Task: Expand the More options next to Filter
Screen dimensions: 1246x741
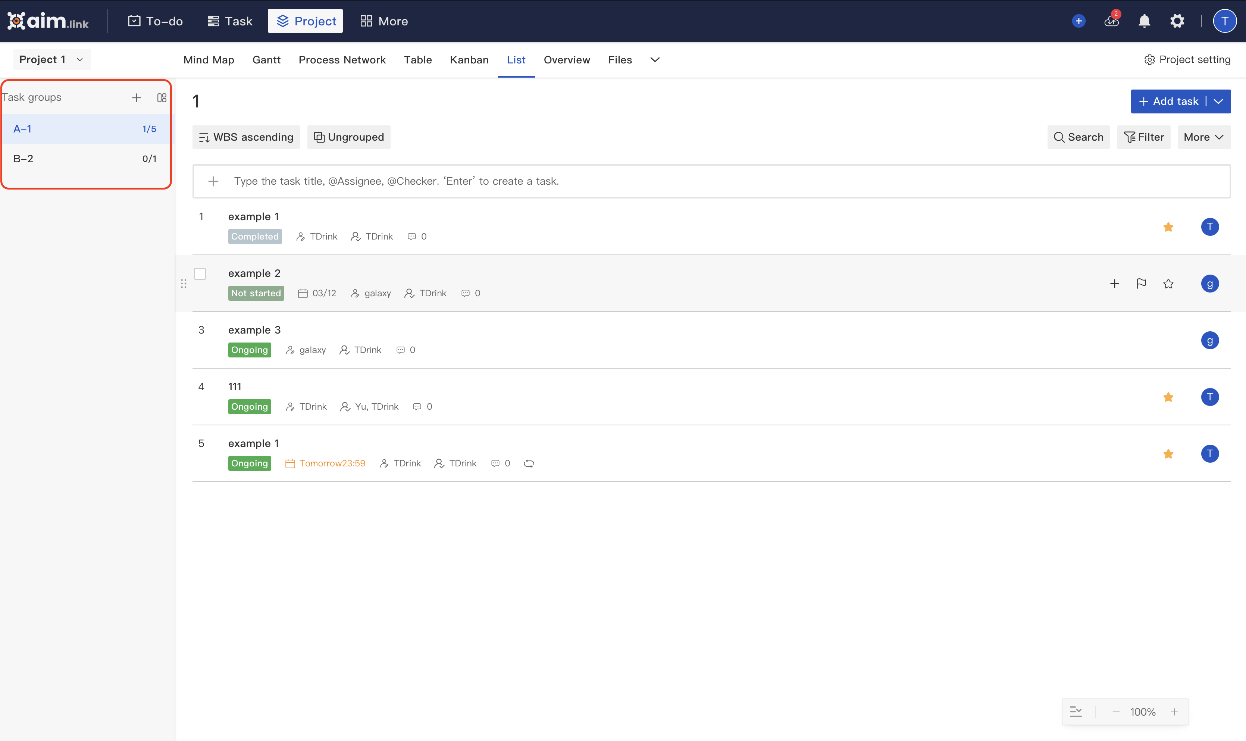Action: coord(1203,137)
